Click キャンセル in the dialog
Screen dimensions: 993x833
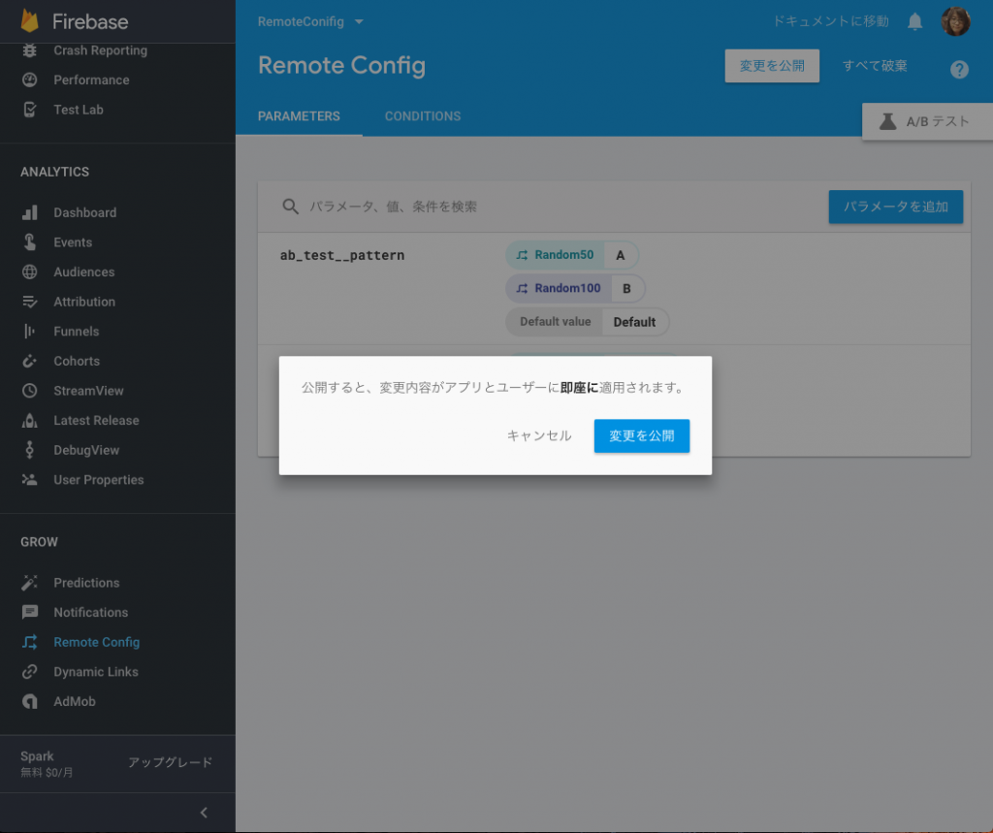click(539, 435)
